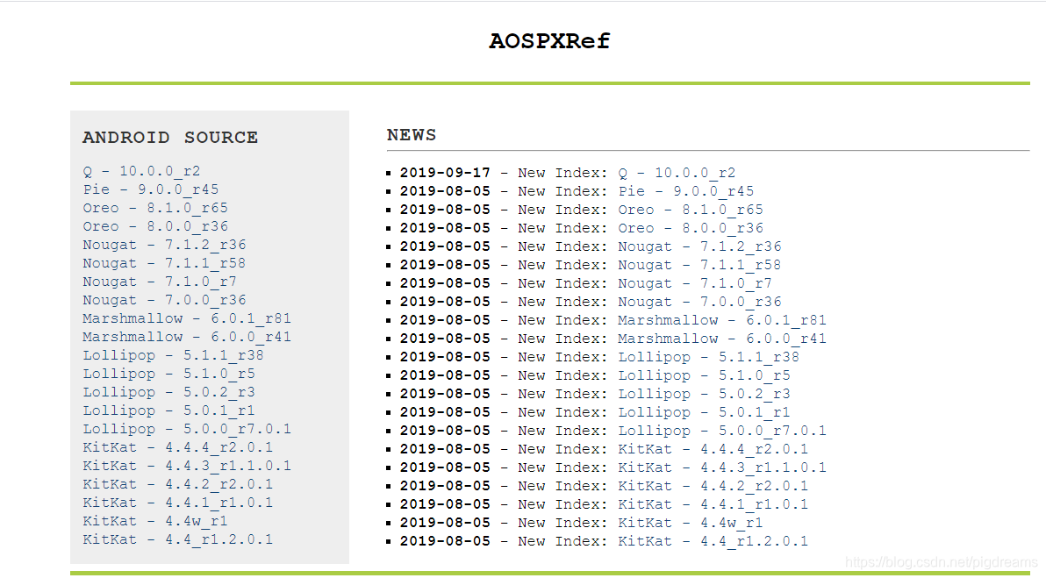Open Marshmallow - 6.0.0_r41 in sidebar list
The height and width of the screenshot is (578, 1046).
point(187,338)
